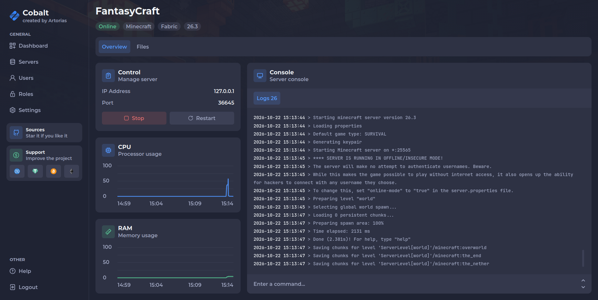Click the RAM memory icon

pyautogui.click(x=108, y=232)
